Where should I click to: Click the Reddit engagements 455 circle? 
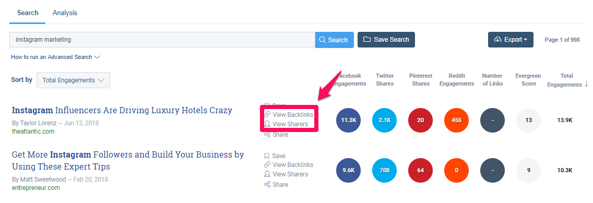[x=456, y=120]
